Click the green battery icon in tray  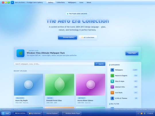click(145, 113)
